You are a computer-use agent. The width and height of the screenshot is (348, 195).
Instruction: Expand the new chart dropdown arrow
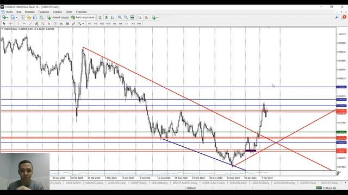tap(8, 17)
